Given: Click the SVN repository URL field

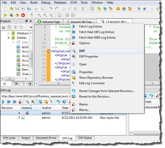Looking at the screenshot, I should pyautogui.click(x=36, y=96).
